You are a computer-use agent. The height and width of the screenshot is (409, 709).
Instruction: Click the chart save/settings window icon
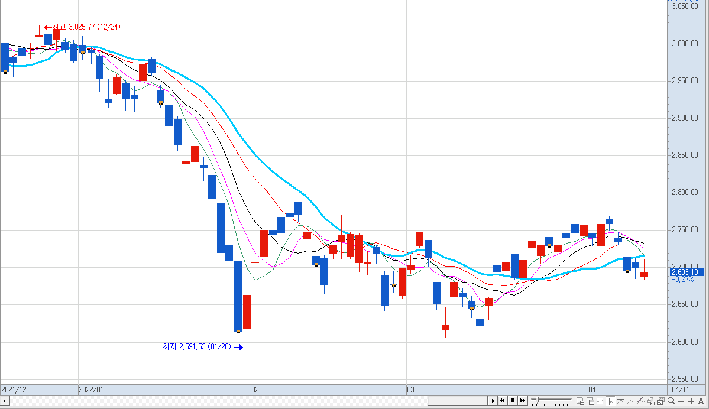(661, 401)
